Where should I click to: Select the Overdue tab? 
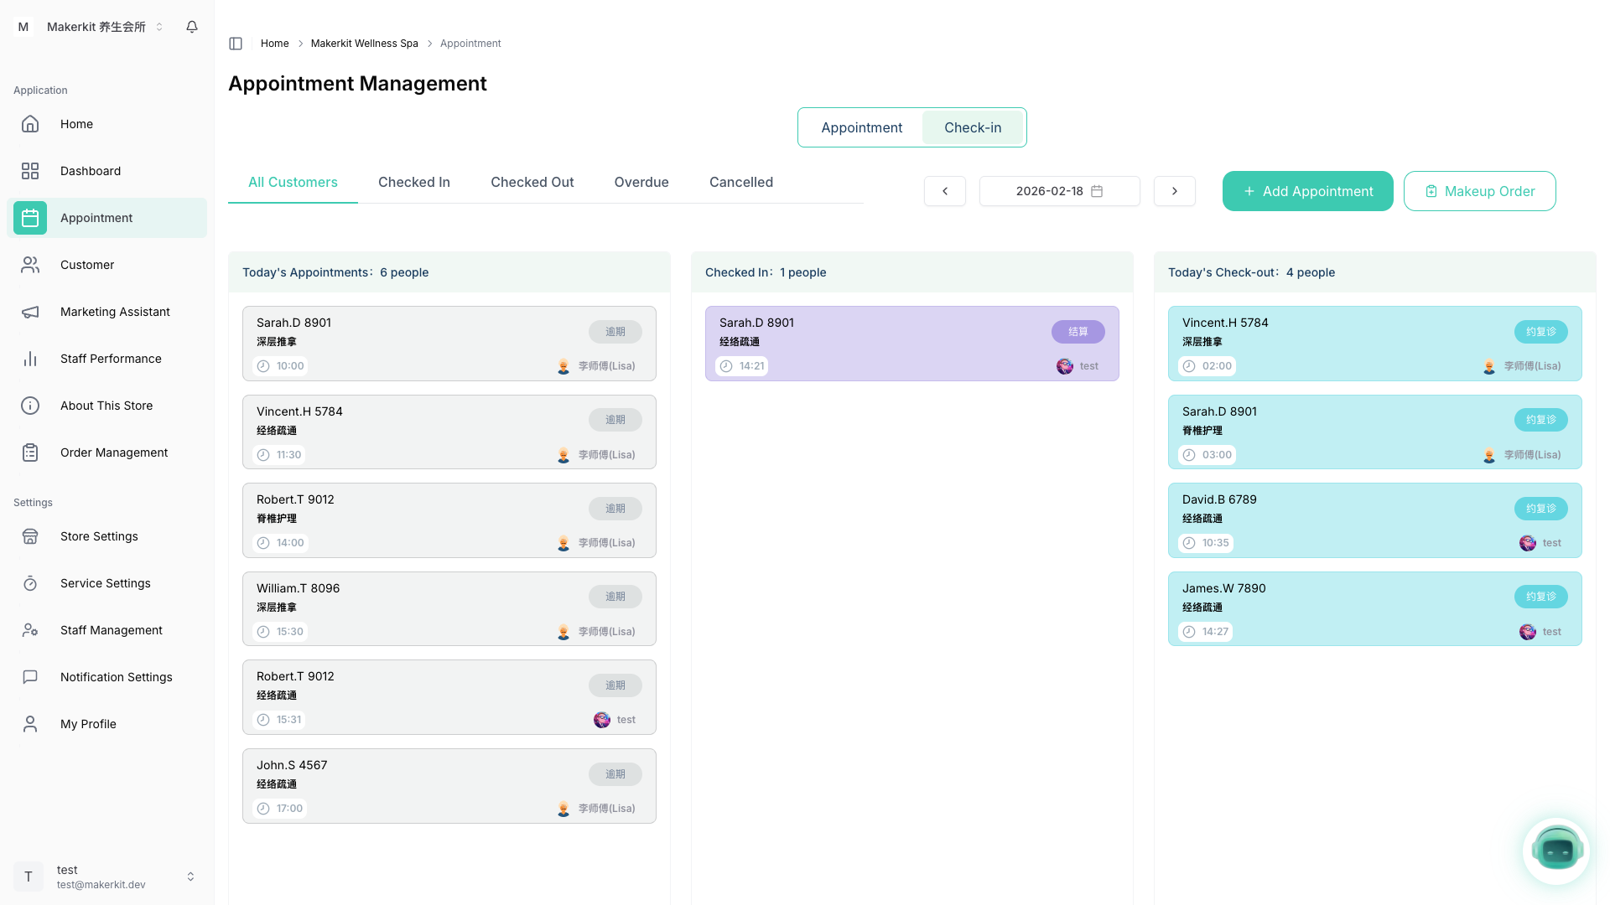point(641,182)
